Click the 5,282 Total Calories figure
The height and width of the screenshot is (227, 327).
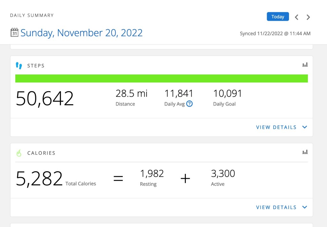coord(39,179)
